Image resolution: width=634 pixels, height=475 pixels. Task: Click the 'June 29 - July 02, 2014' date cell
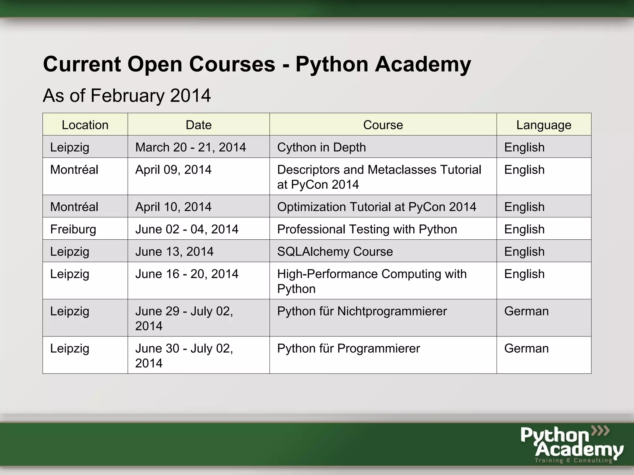point(199,318)
